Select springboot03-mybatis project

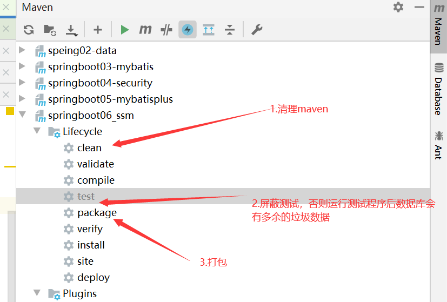tap(101, 67)
